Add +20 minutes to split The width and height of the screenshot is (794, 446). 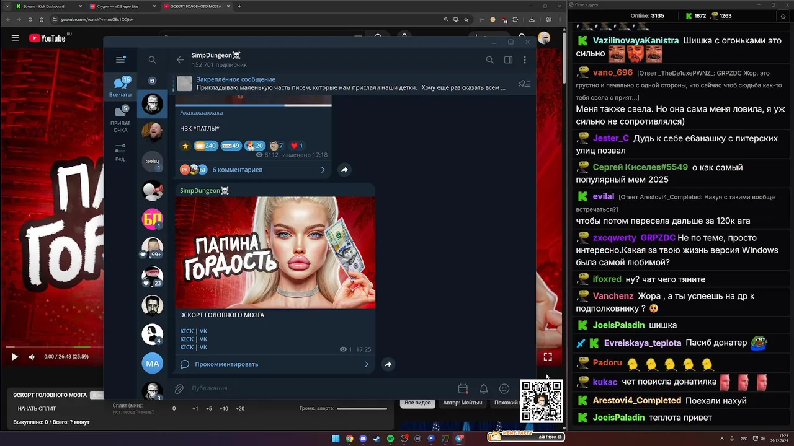(240, 408)
